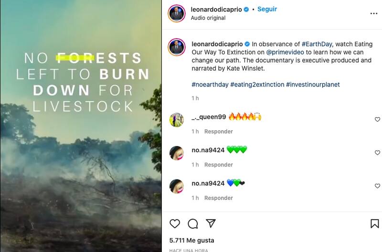This screenshot has width=382, height=252.
Task: Open the three-dot more options menu
Action: pyautogui.click(x=374, y=13)
